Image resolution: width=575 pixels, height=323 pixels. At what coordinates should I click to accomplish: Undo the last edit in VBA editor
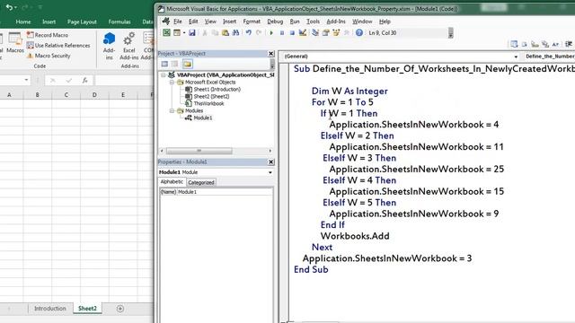tap(248, 32)
